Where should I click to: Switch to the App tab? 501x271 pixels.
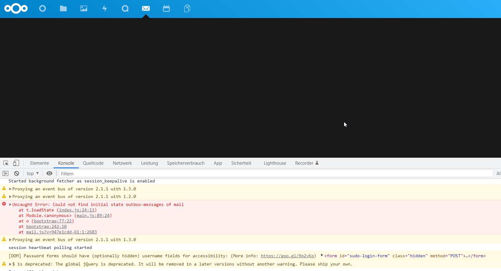pyautogui.click(x=218, y=163)
